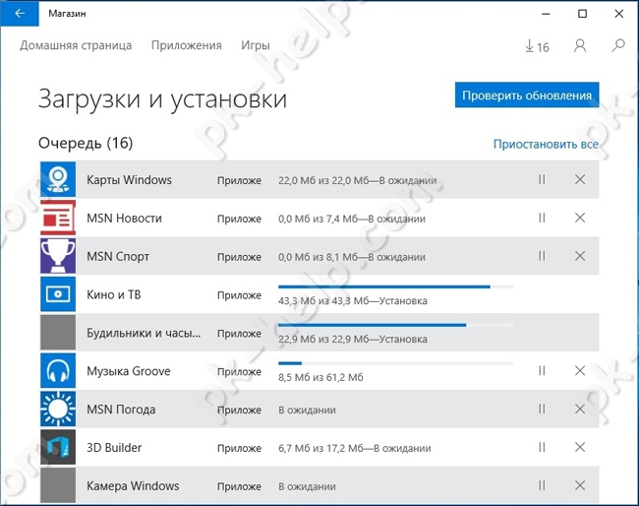Screen dimensions: 639x506
Task: Click the 3D Builder app icon
Action: coord(58,447)
